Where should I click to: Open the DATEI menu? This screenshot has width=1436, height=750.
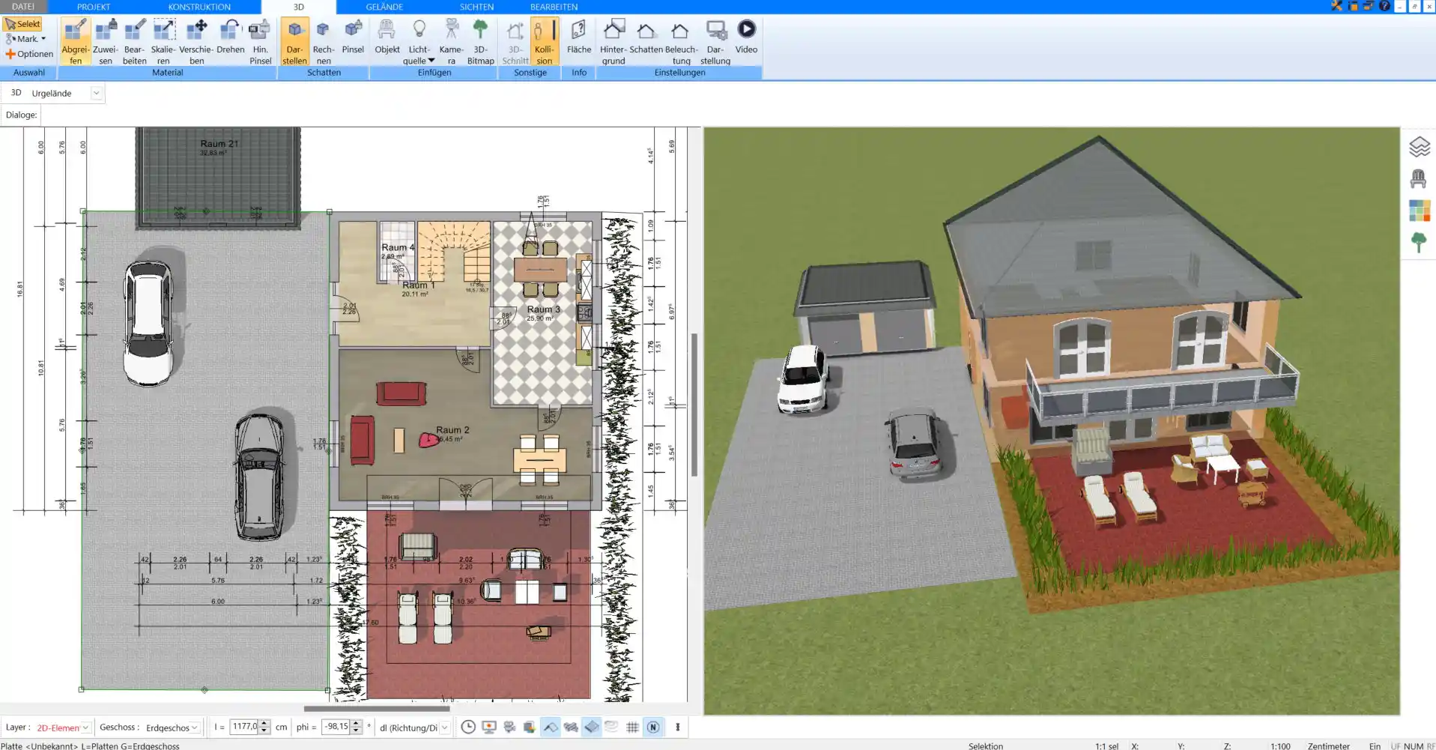point(23,7)
